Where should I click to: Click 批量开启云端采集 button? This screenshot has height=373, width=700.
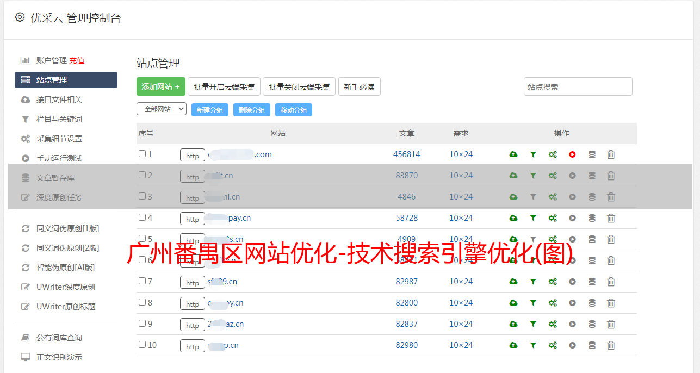(224, 86)
